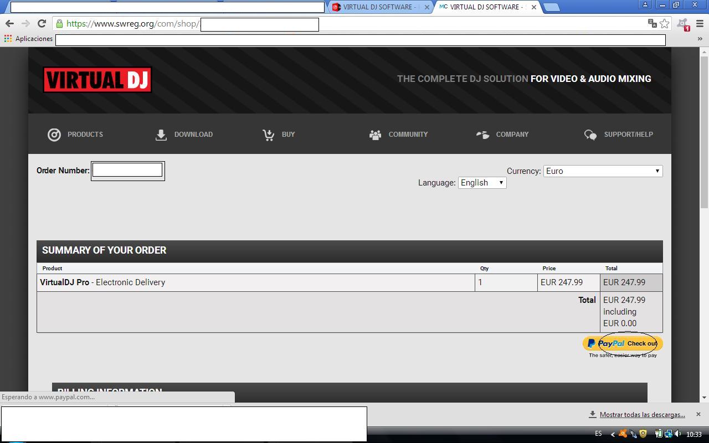Open the COMMUNITY menu
The width and height of the screenshot is (709, 443).
(398, 135)
